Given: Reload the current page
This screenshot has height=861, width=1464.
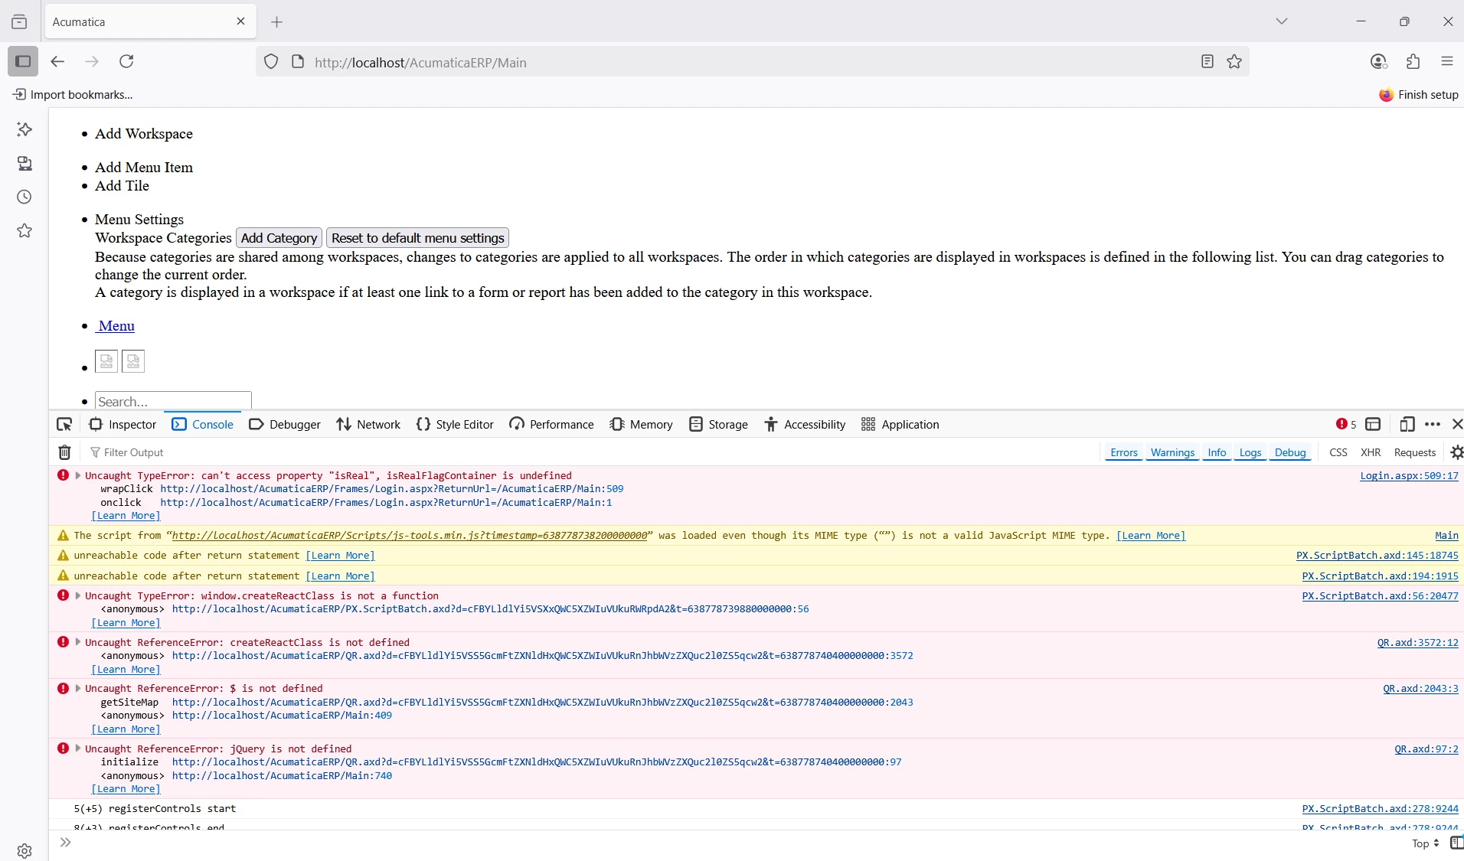Looking at the screenshot, I should [x=126, y=61].
